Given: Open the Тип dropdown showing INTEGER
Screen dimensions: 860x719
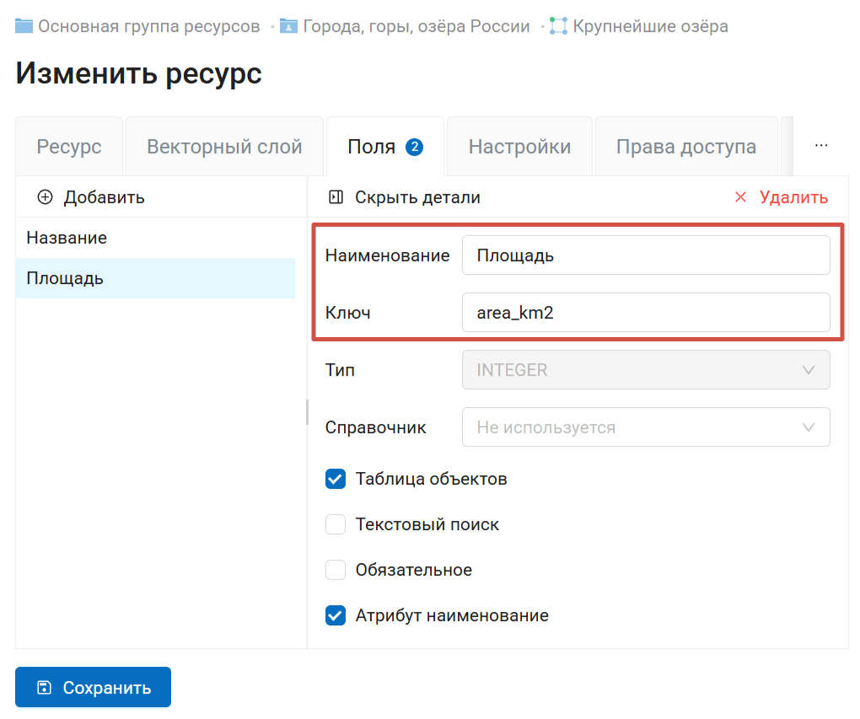Looking at the screenshot, I should click(646, 370).
